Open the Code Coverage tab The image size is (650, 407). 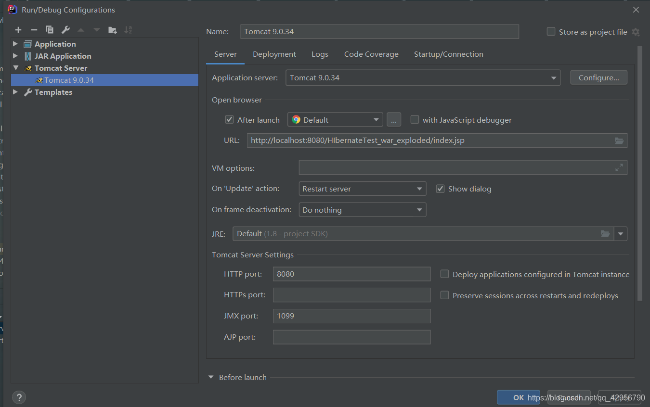point(371,54)
